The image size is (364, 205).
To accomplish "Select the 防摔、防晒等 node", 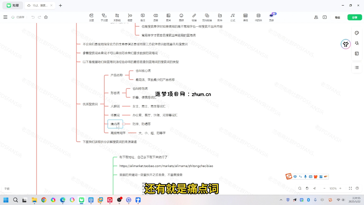I will 142,124.
